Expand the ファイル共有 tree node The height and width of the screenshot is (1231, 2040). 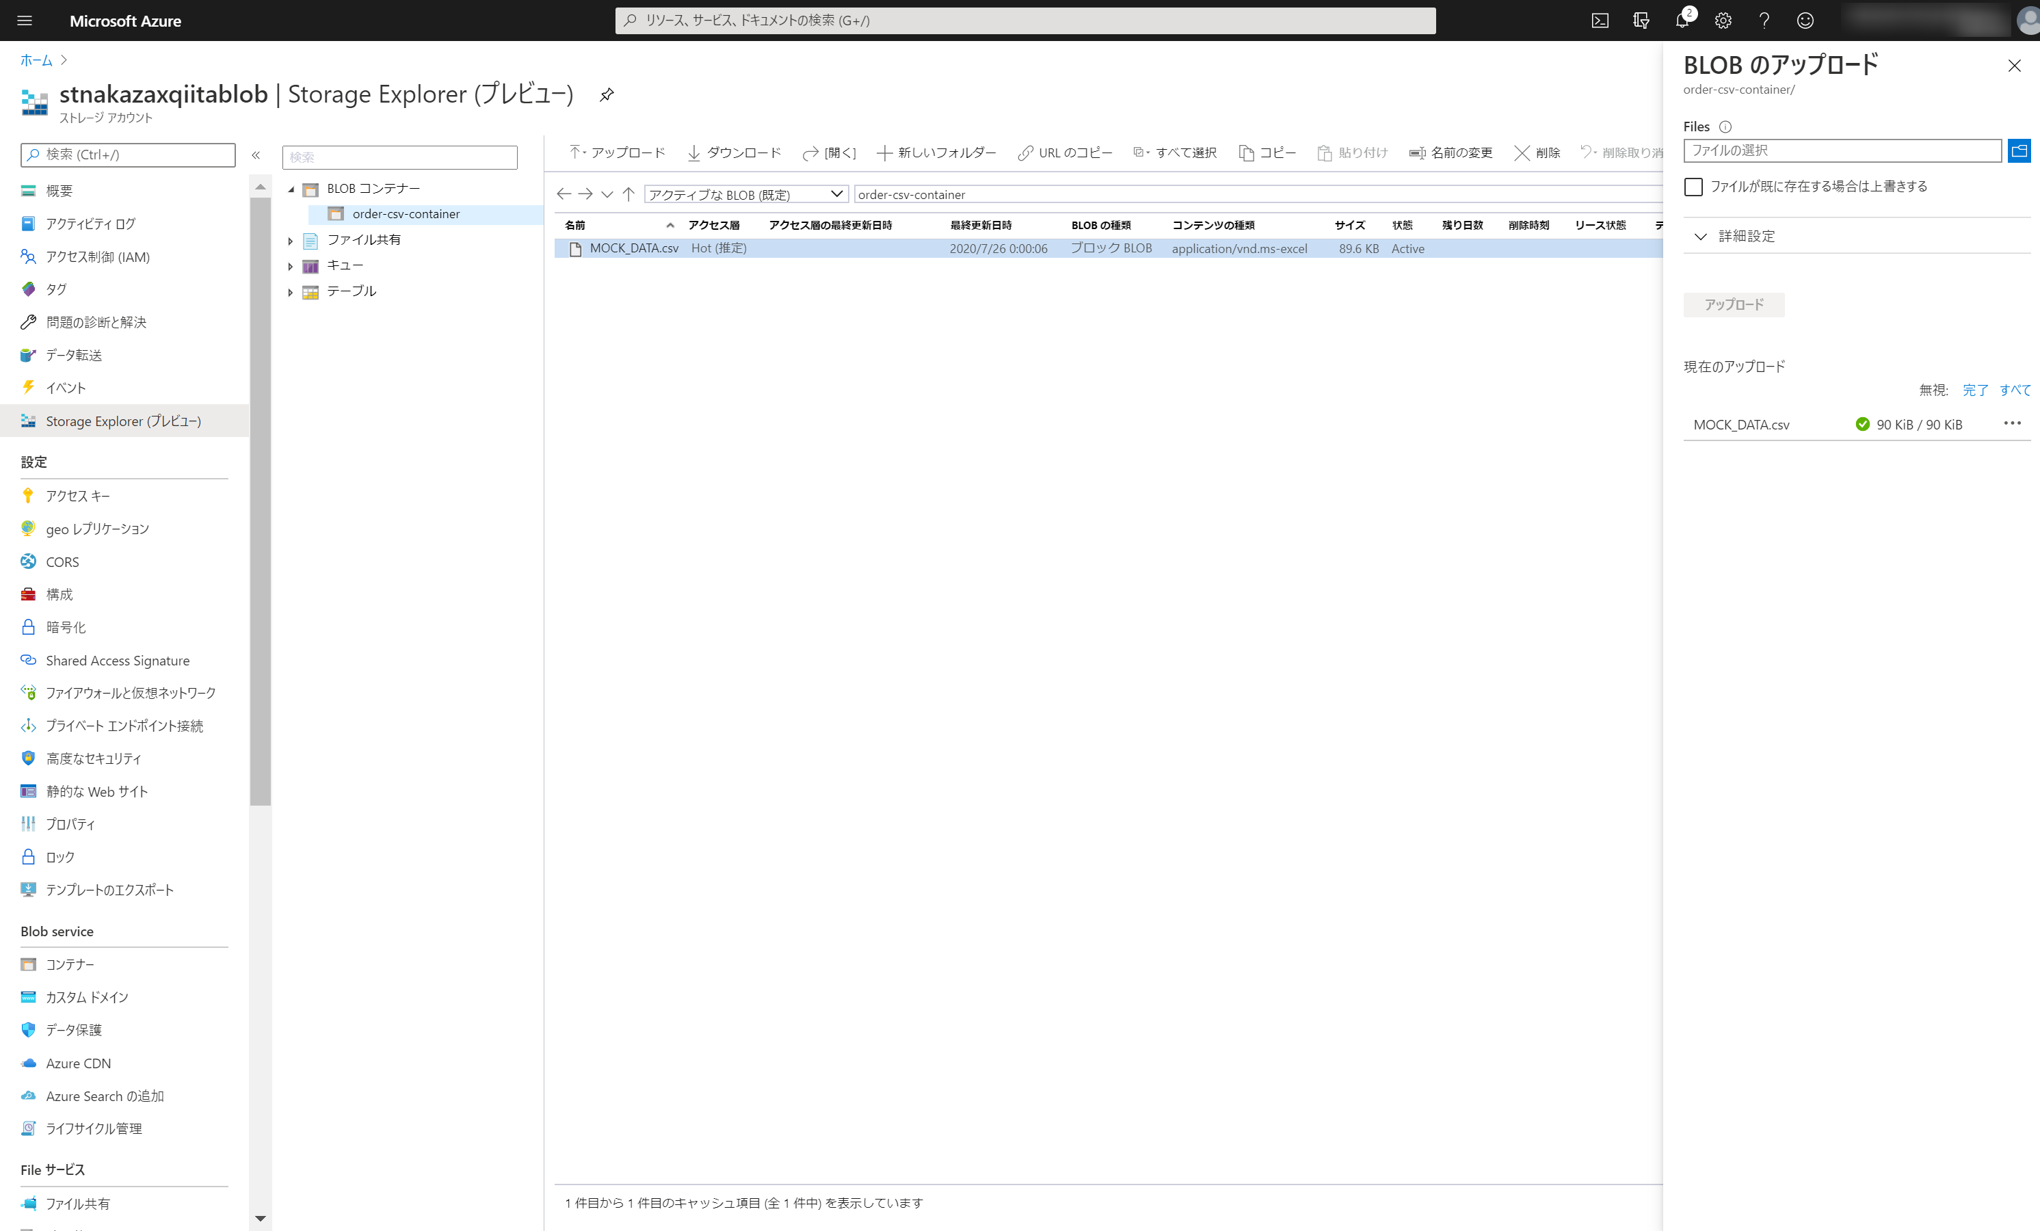click(290, 241)
